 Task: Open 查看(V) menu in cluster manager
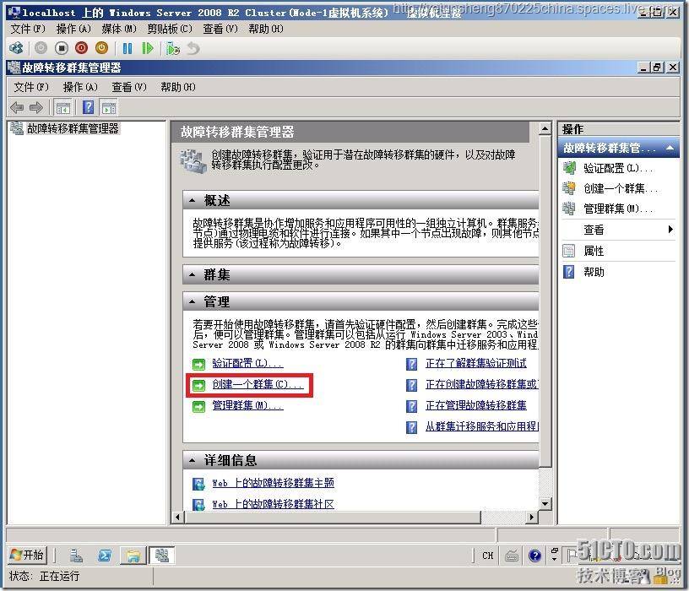pos(128,87)
